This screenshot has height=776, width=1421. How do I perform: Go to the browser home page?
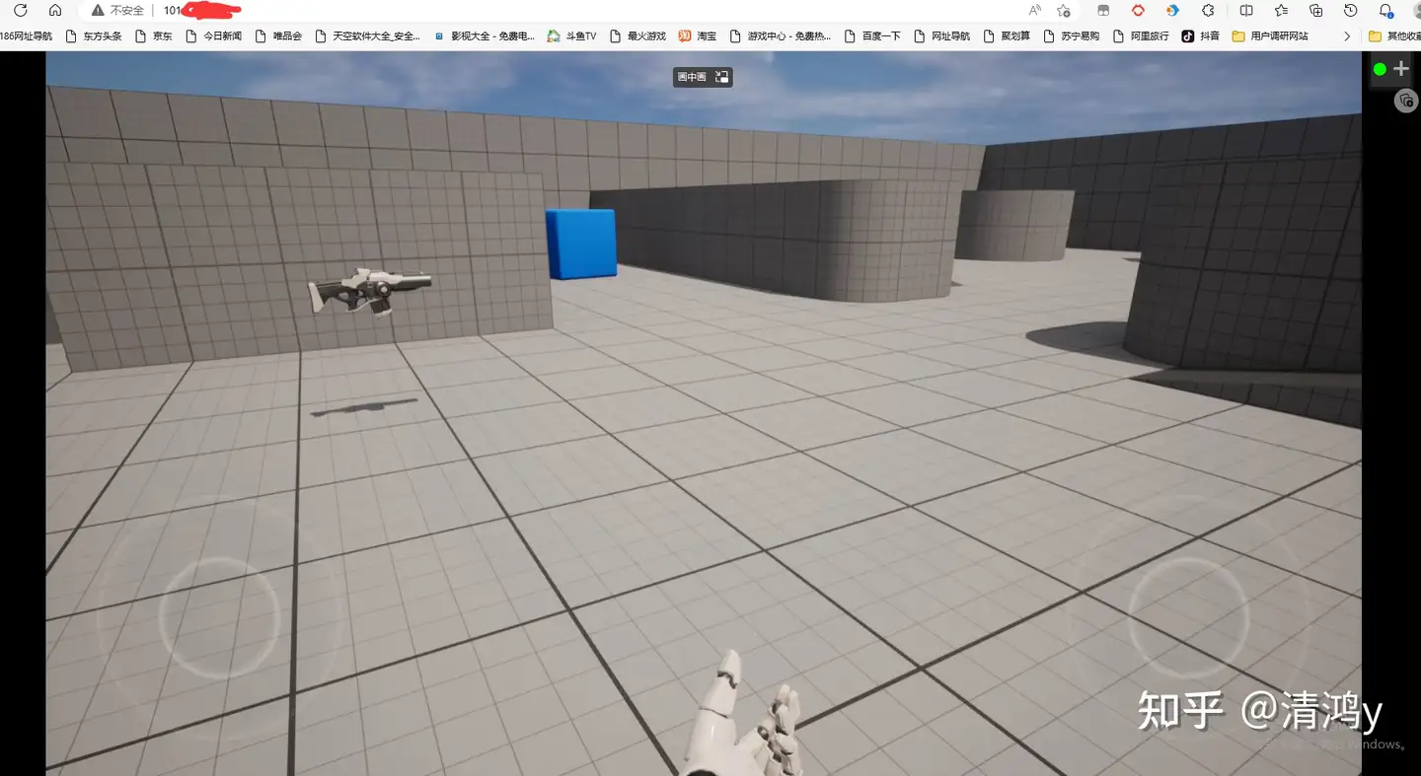[55, 10]
